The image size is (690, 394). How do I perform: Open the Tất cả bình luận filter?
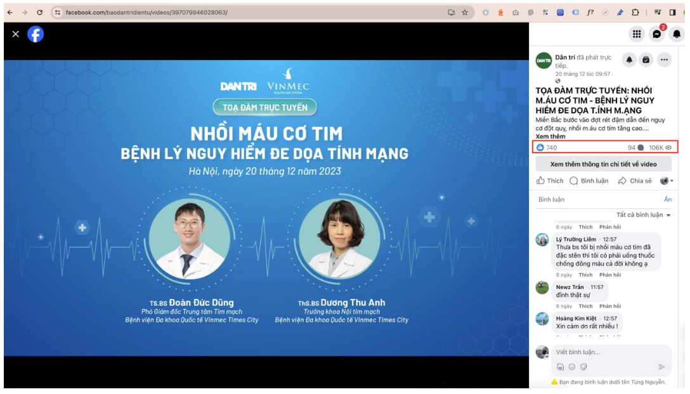643,215
